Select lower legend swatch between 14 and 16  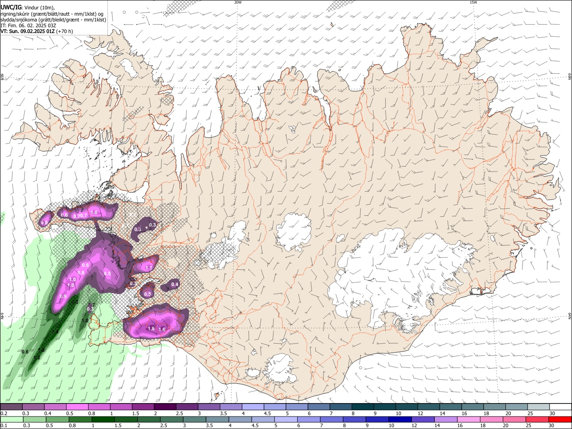pyautogui.click(x=446, y=420)
